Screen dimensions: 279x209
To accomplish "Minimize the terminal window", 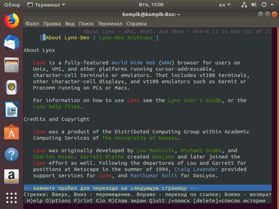I will (x=260, y=14).
